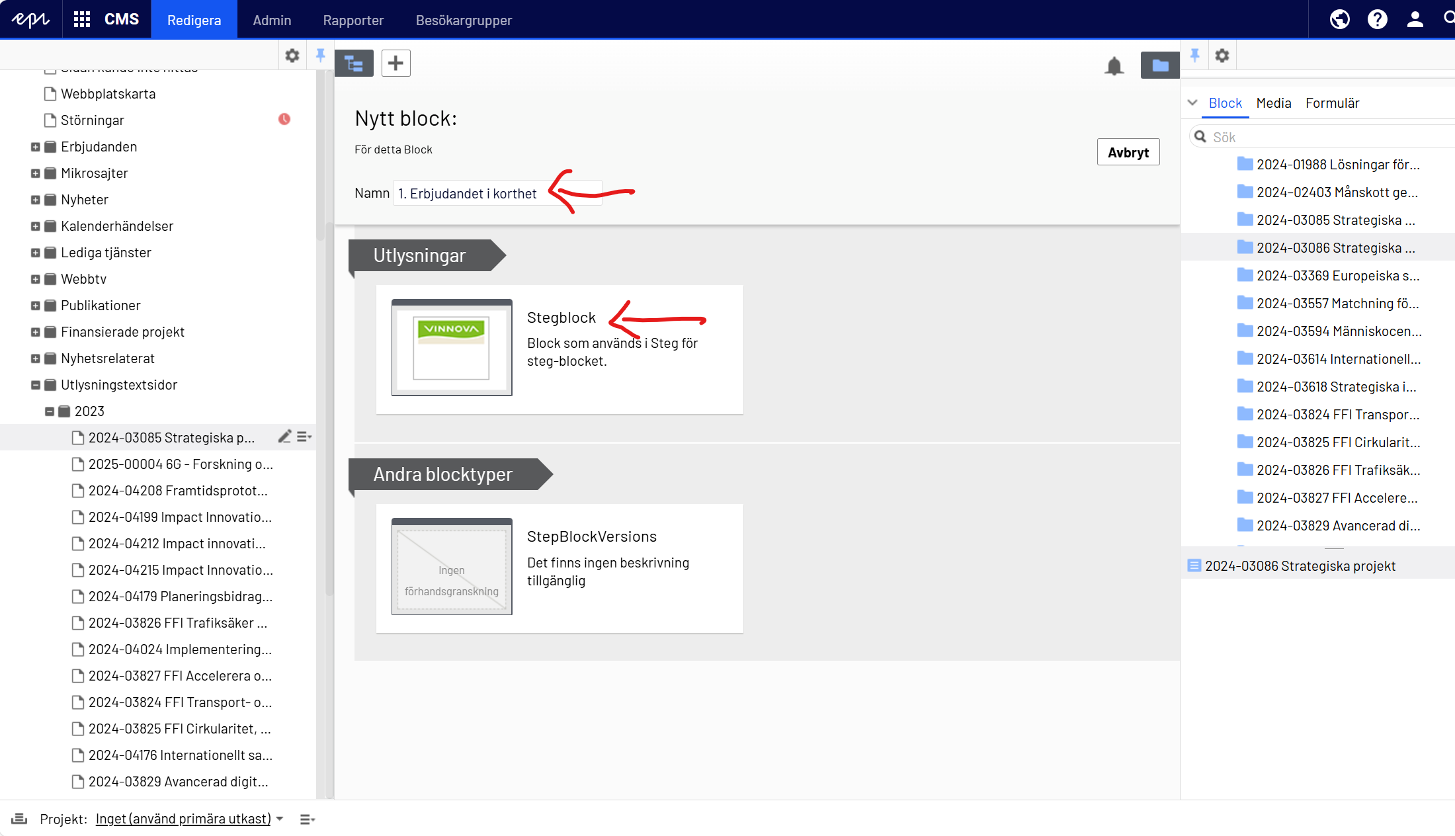The height and width of the screenshot is (836, 1455).
Task: Open the application grid menu icon
Action: point(82,19)
